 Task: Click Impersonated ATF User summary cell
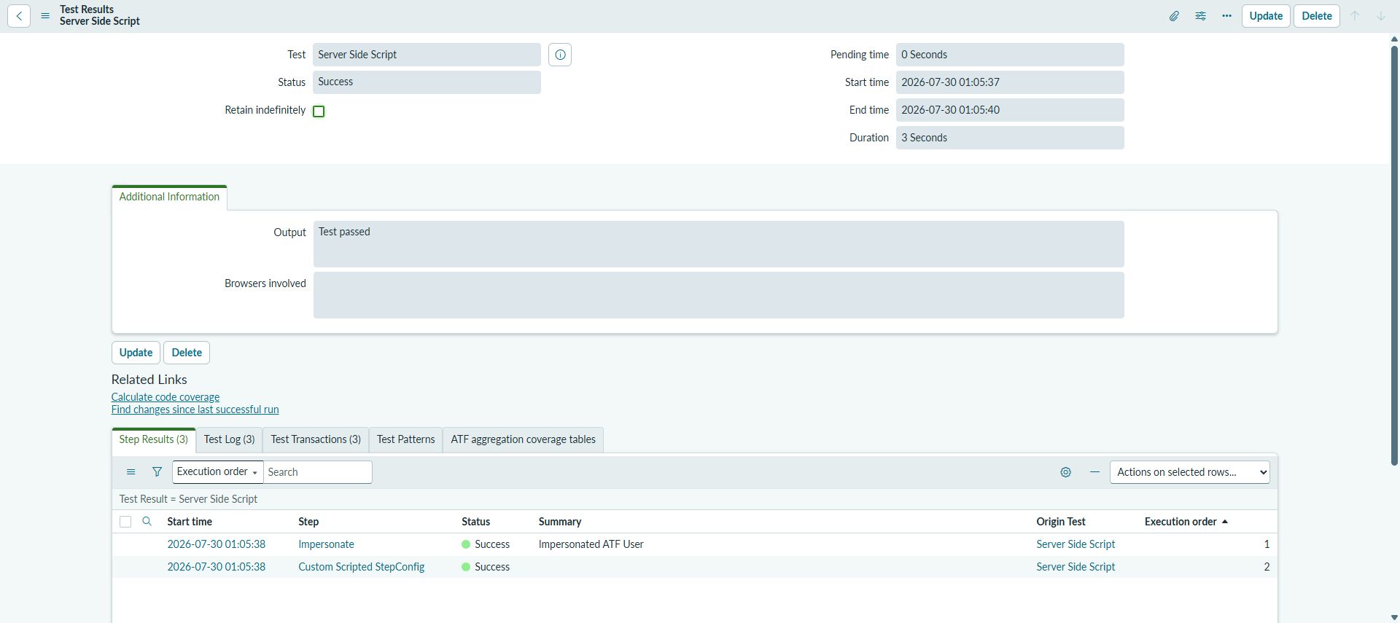[x=591, y=544]
